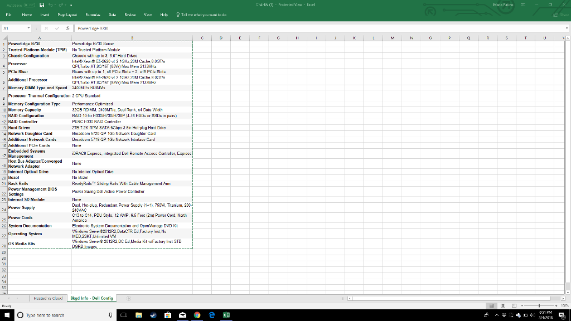Click the New Sheet plus icon
Screen dimensions: 571x321
click(129, 298)
